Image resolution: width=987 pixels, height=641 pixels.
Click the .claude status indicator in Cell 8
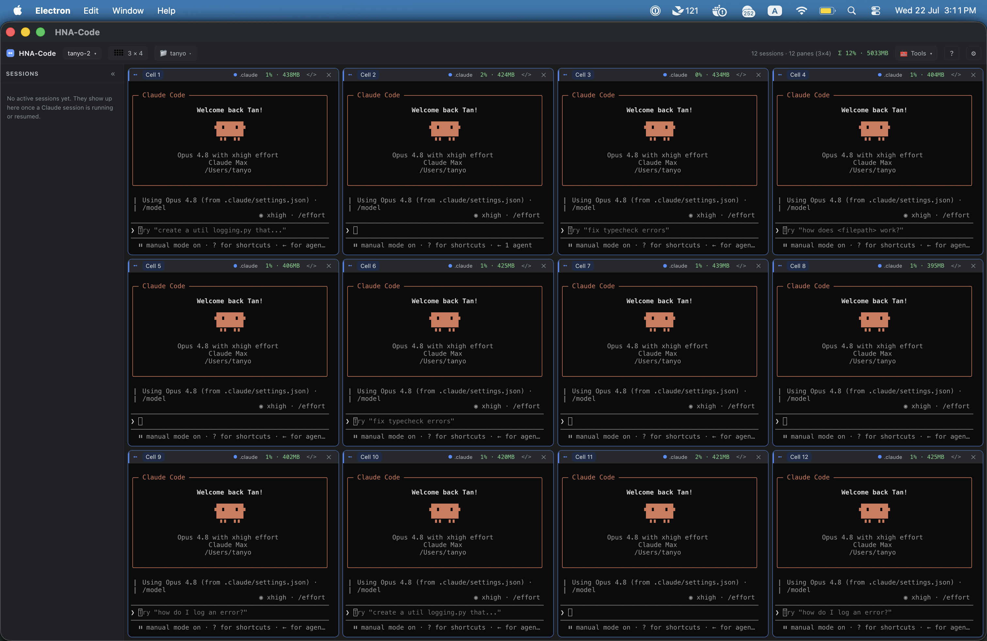[890, 266]
